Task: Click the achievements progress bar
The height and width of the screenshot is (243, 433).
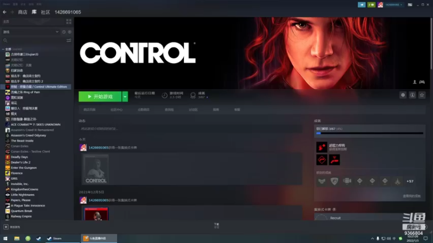Action: (x=370, y=133)
